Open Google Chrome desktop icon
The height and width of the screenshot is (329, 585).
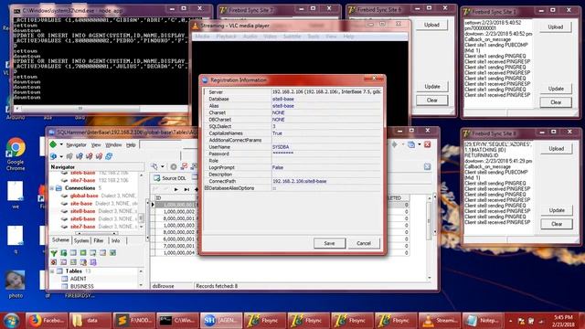(16, 154)
